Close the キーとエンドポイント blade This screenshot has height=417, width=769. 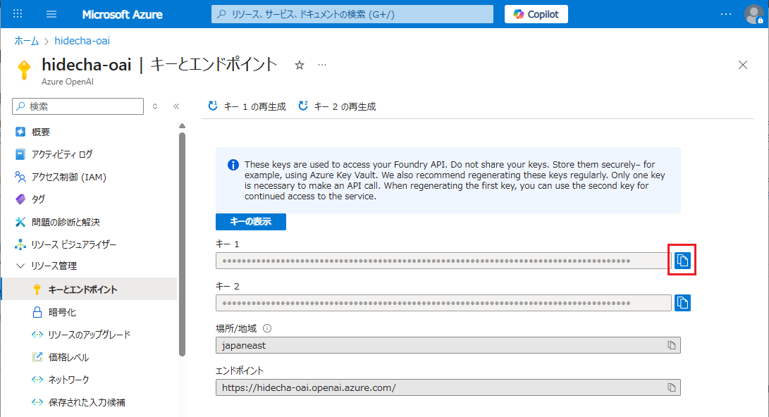743,65
